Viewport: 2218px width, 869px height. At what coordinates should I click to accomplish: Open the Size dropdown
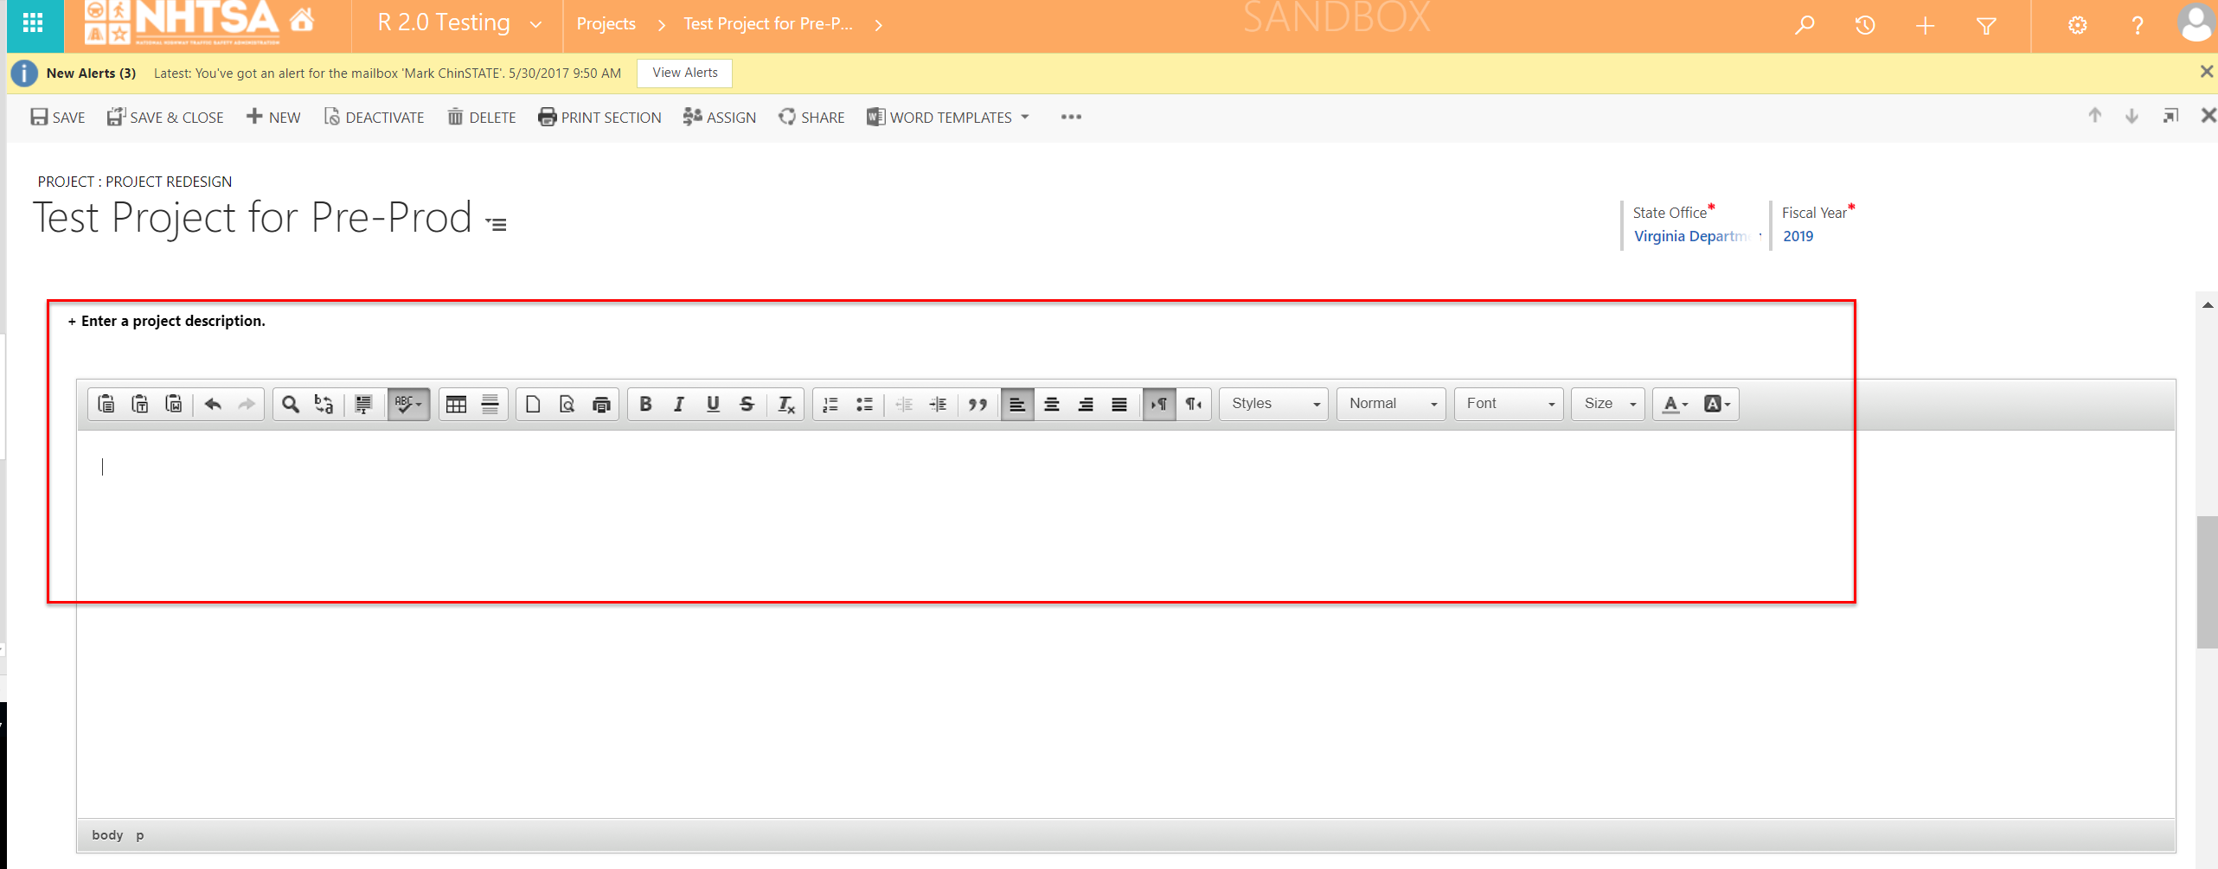tap(1608, 404)
